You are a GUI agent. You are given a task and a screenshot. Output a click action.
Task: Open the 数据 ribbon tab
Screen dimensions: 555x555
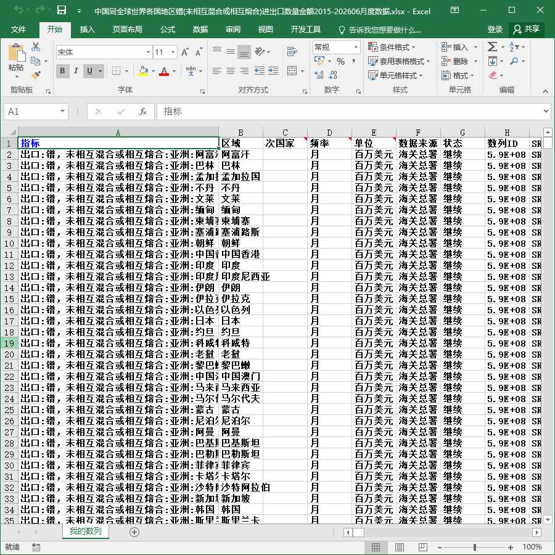(x=200, y=30)
